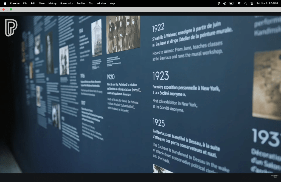
Task: Check the battery status icon
Action: [x=232, y=3]
